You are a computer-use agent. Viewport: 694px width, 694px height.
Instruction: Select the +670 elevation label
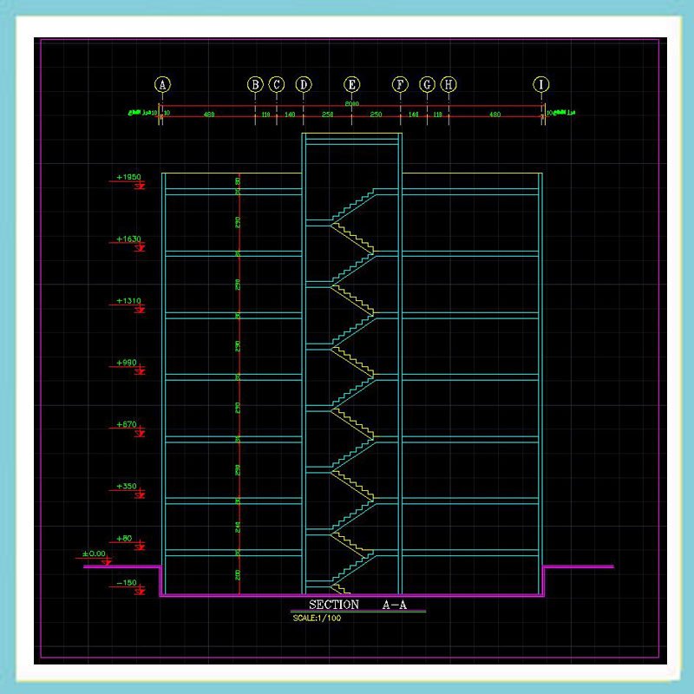point(126,424)
